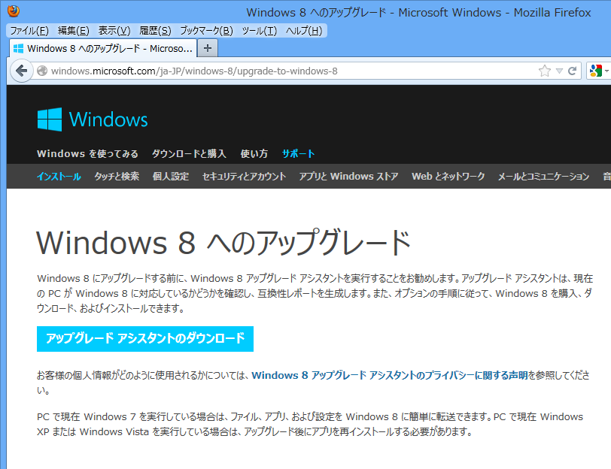
Task: Select メールとコミュニケーション sub-navigation item
Action: click(x=543, y=177)
